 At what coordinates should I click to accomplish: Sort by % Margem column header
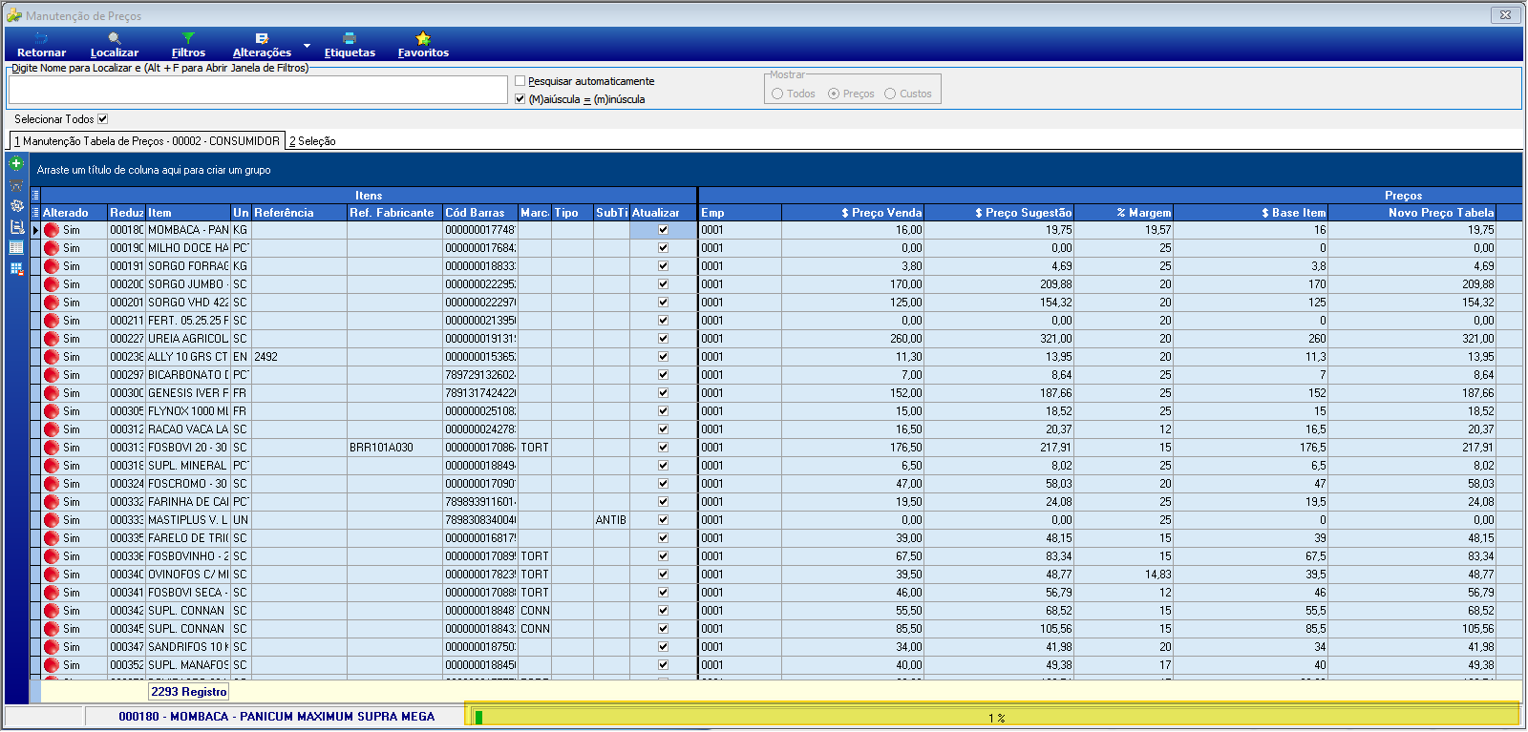click(1123, 213)
